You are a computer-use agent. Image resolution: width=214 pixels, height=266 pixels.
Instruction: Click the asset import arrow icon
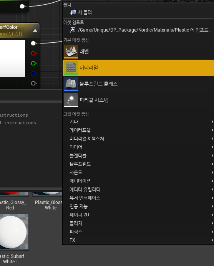(73, 30)
